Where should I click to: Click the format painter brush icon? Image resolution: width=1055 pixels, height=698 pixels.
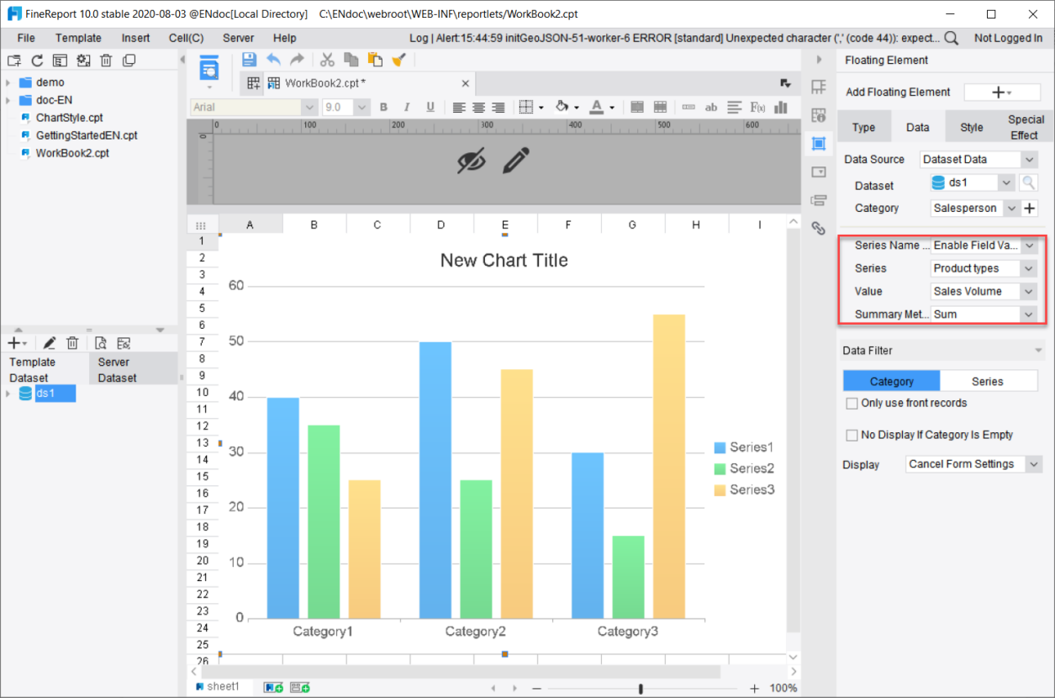400,59
